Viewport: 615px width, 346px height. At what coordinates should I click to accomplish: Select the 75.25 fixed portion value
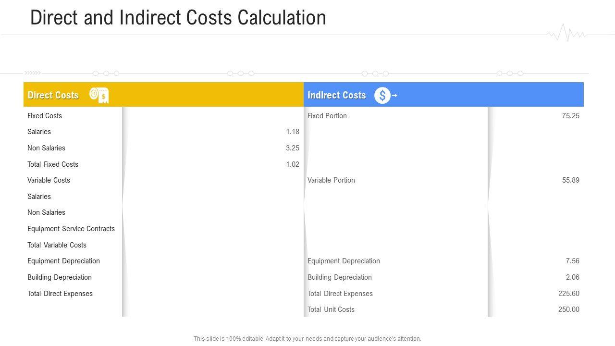pyautogui.click(x=570, y=116)
